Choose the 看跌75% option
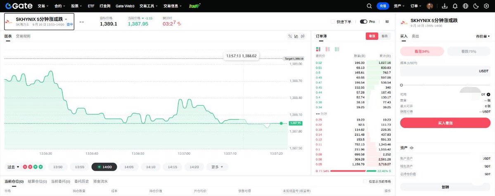 coord(469,51)
